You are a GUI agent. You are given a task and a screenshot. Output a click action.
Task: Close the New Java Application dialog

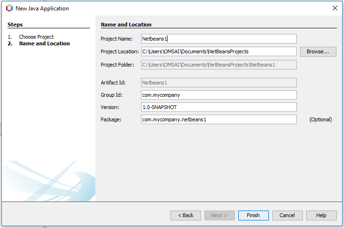coord(335,8)
